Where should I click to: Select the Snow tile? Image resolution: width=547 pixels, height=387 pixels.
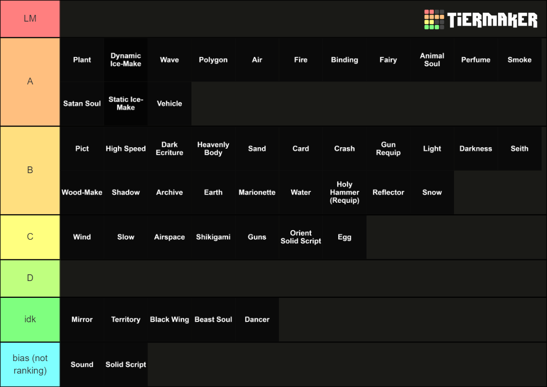click(432, 192)
